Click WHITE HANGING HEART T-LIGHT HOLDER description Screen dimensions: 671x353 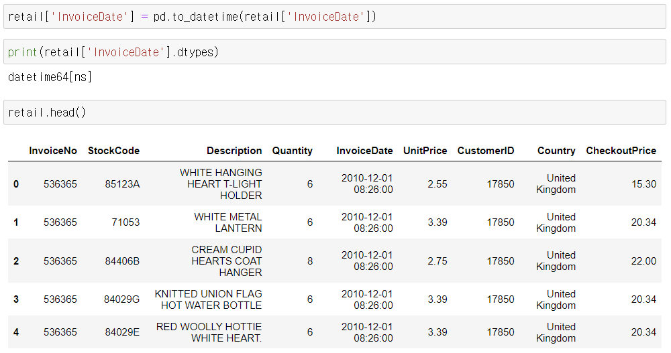pyautogui.click(x=221, y=184)
